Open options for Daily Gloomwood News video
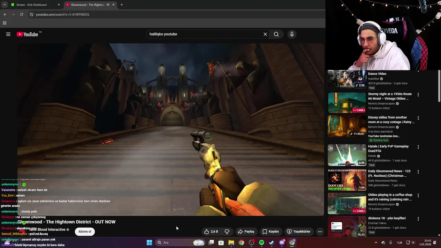 (418, 172)
